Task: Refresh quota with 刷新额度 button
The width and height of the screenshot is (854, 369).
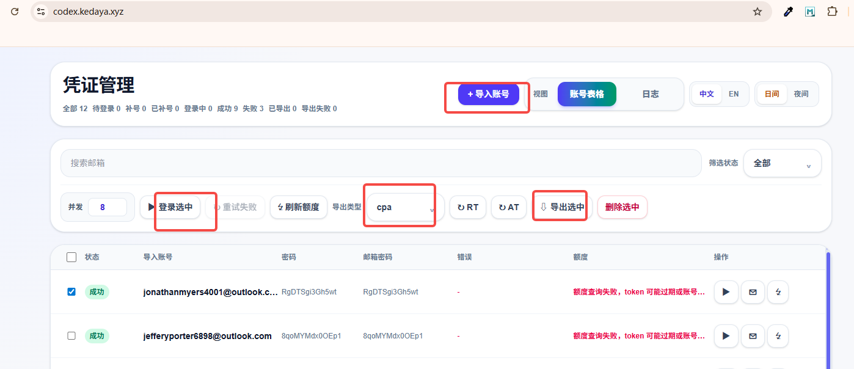Action: [299, 207]
